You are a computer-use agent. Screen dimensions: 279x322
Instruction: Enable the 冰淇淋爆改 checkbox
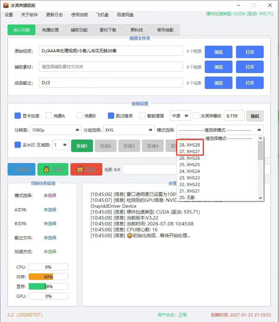(x=196, y=116)
